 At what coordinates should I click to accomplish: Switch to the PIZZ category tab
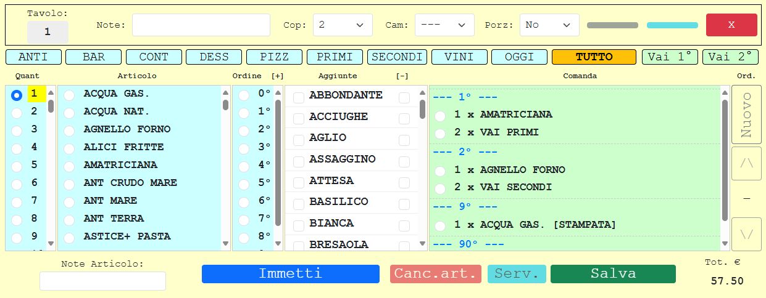[274, 57]
